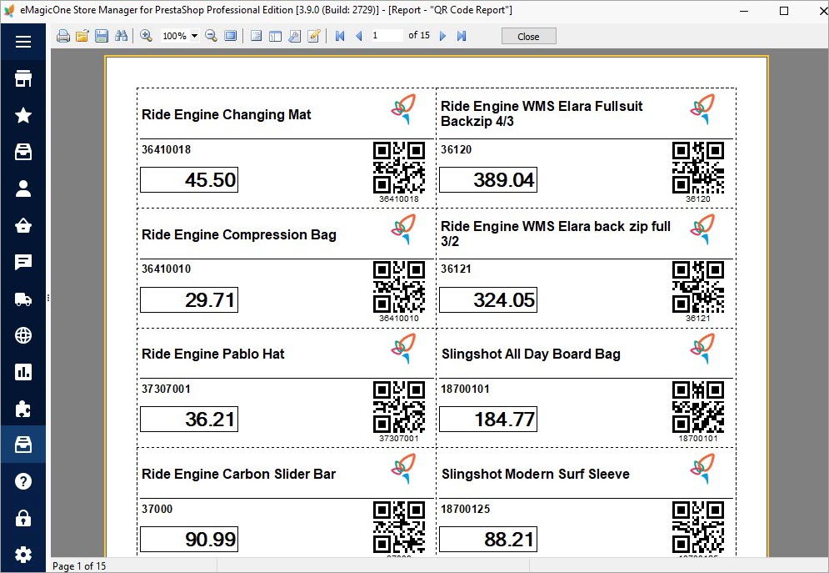829x573 pixels.
Task: Open the reports bar chart icon
Action: point(23,372)
